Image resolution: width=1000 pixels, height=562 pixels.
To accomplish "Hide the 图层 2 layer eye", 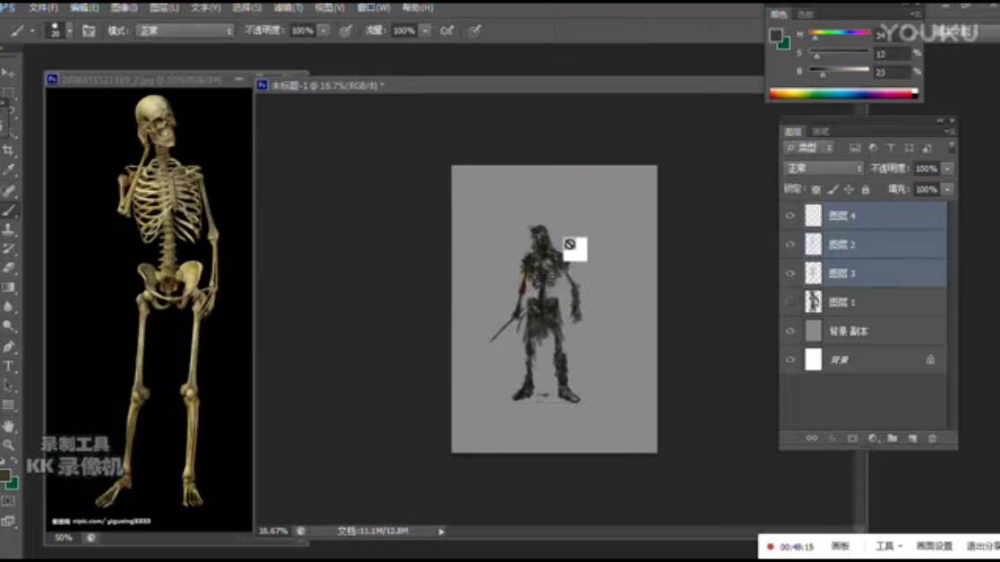I will pos(790,245).
